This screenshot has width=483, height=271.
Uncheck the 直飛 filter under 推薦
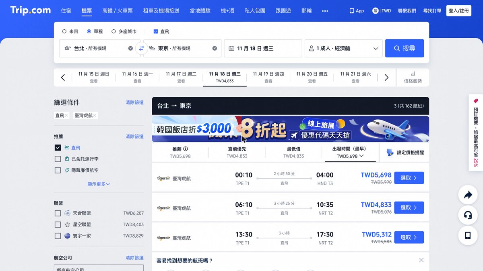58,148
